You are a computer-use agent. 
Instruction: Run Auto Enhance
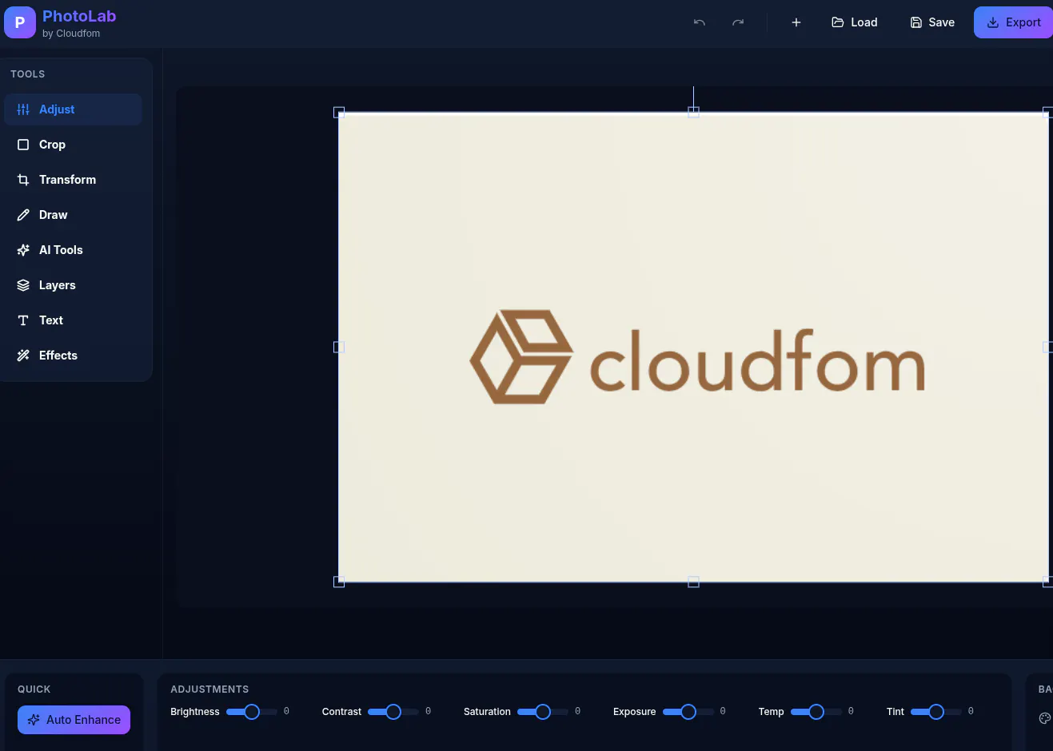pyautogui.click(x=74, y=720)
